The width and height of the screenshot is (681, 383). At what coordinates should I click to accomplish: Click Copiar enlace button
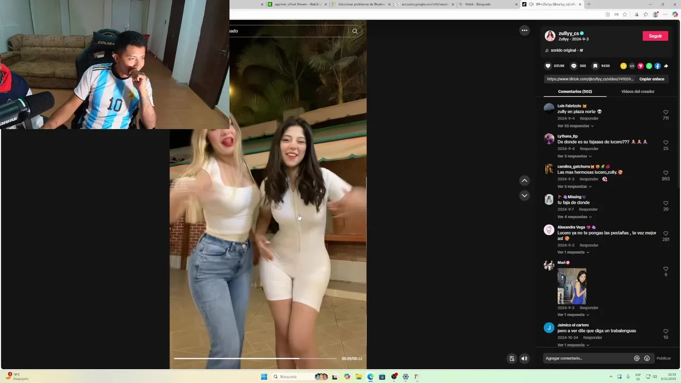(652, 79)
